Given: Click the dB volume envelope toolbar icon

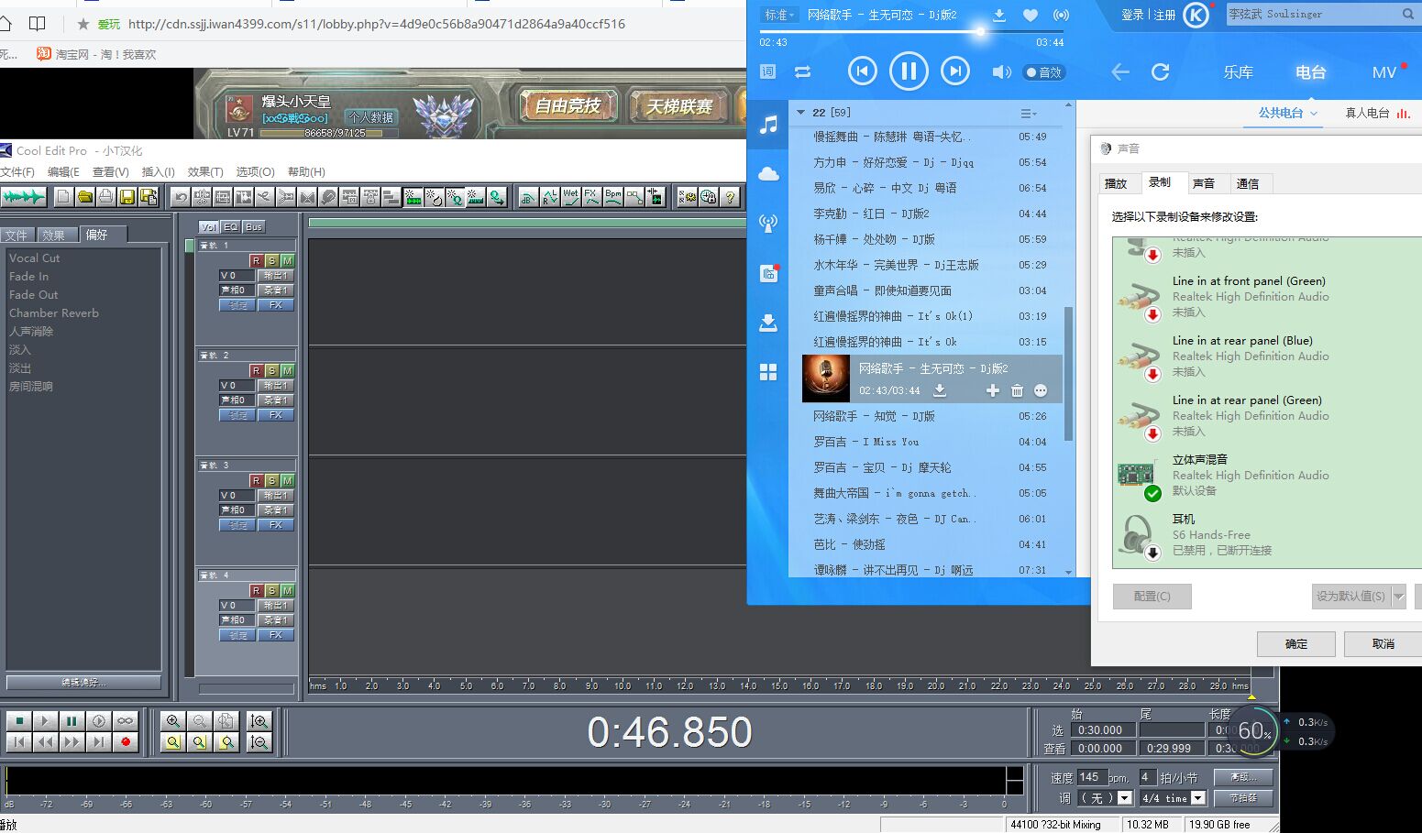Looking at the screenshot, I should pyautogui.click(x=528, y=196).
